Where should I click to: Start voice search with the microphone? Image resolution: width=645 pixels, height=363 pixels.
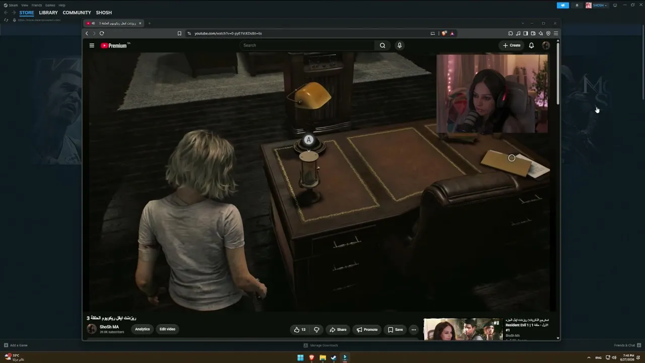(x=400, y=45)
